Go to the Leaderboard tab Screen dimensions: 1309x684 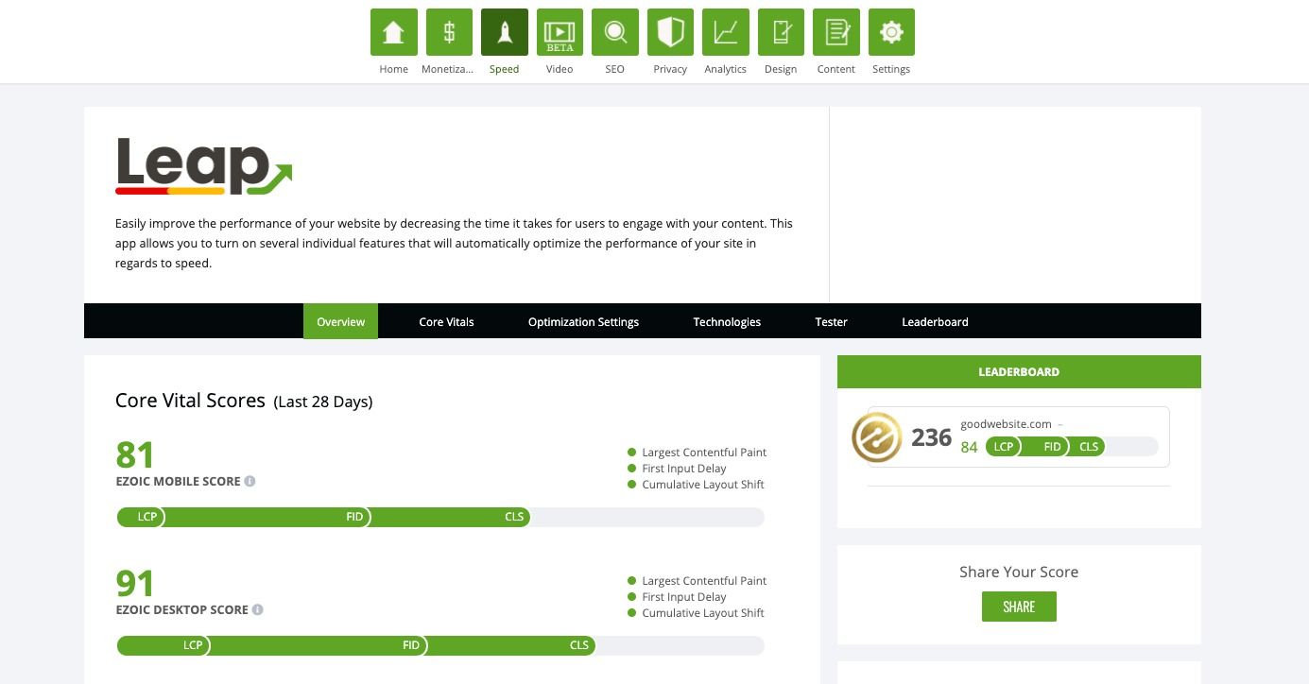point(935,321)
